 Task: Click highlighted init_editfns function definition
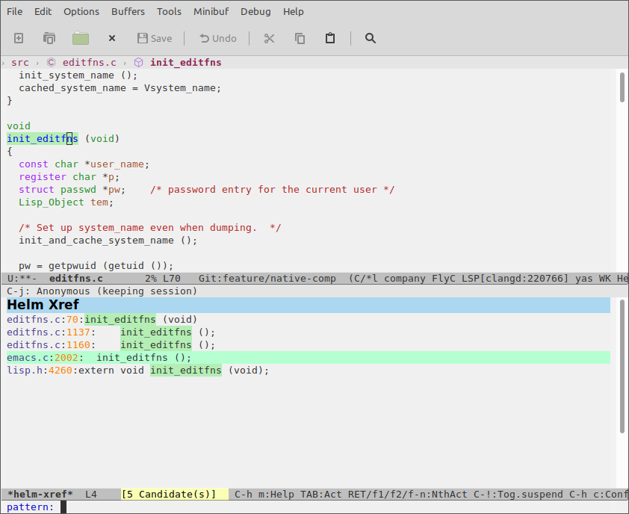(x=43, y=139)
